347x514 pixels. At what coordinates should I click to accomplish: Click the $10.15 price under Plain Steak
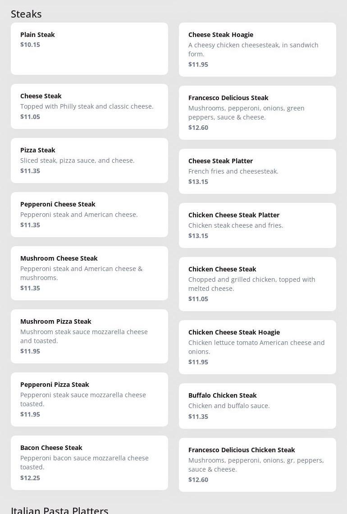point(30,45)
